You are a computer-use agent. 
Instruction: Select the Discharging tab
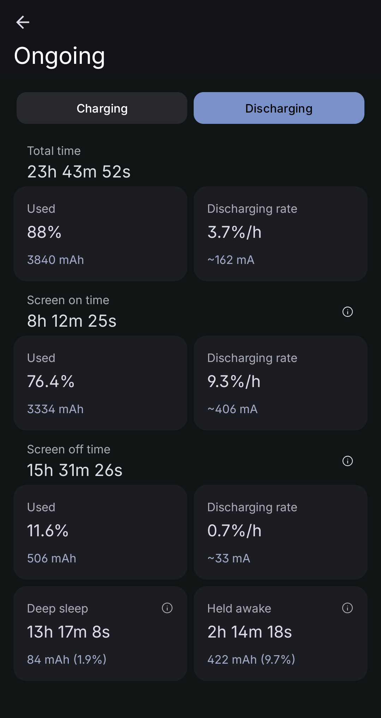click(x=279, y=108)
